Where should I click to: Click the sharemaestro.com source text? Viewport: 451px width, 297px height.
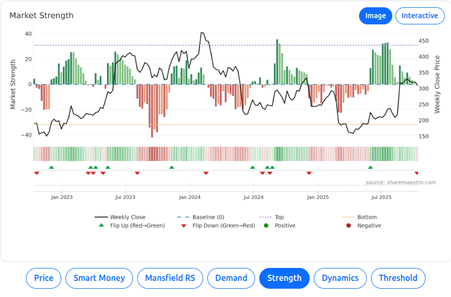[x=401, y=182]
